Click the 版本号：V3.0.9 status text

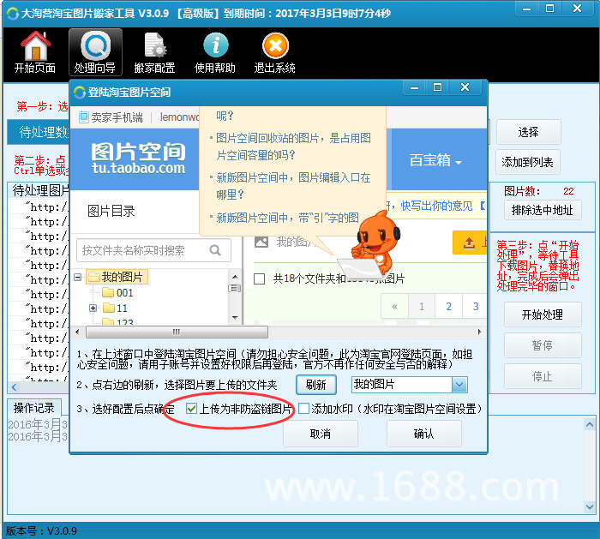coord(41,530)
